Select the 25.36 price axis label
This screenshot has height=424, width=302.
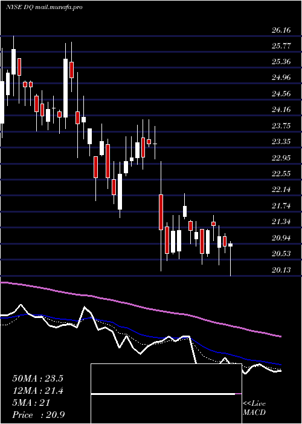281,62
